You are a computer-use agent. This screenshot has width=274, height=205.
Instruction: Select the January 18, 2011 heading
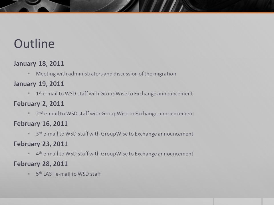[x=39, y=63]
